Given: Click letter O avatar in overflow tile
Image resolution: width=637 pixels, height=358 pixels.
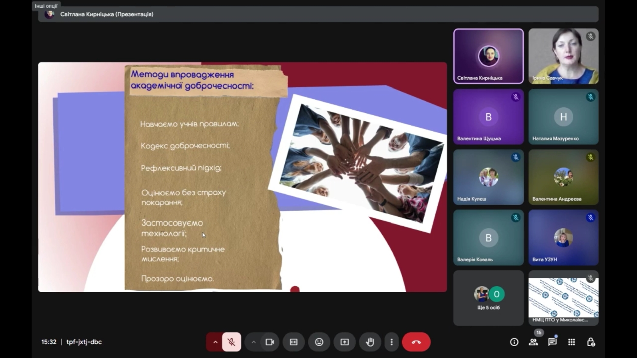Looking at the screenshot, I should [496, 294].
